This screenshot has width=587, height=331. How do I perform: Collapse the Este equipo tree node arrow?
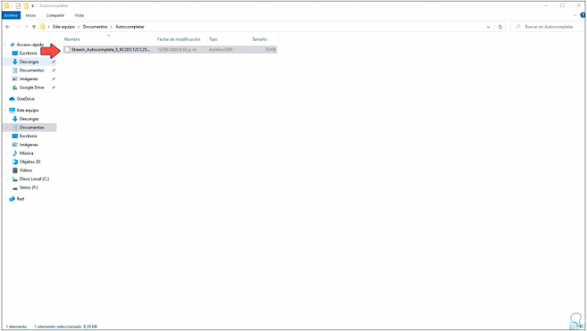[5, 110]
